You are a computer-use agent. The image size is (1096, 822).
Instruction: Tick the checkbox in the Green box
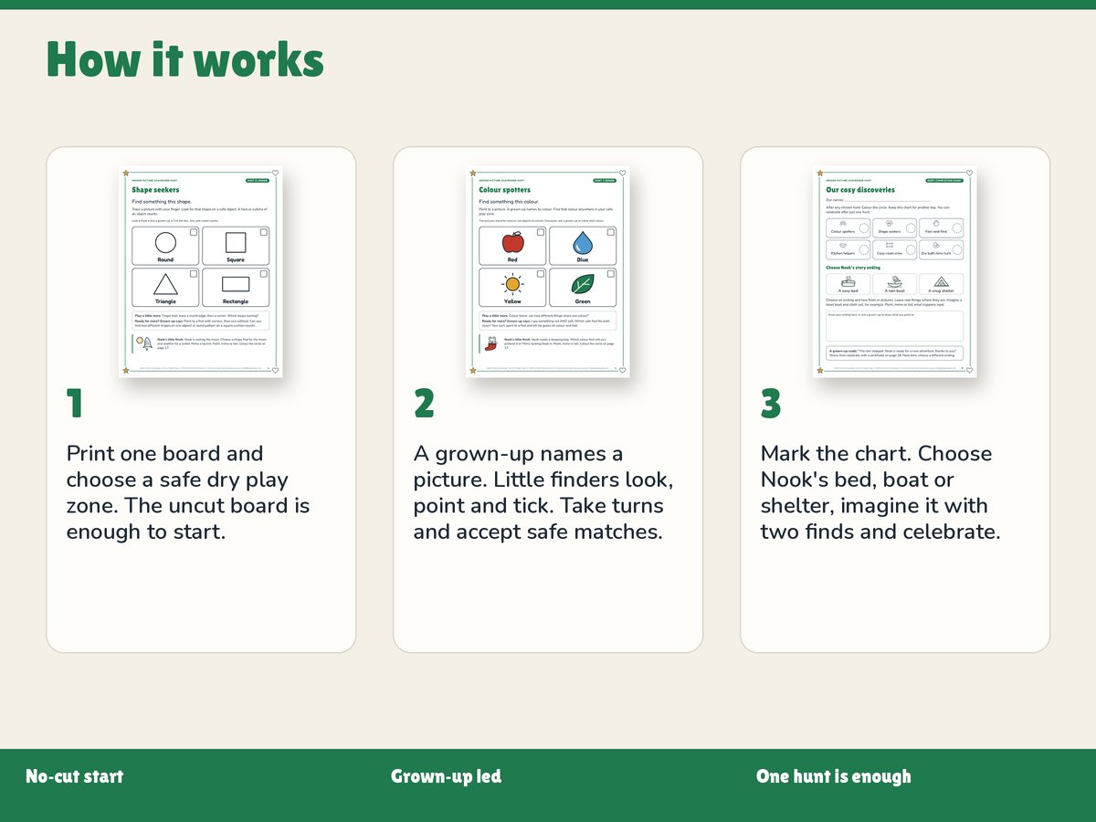click(611, 274)
